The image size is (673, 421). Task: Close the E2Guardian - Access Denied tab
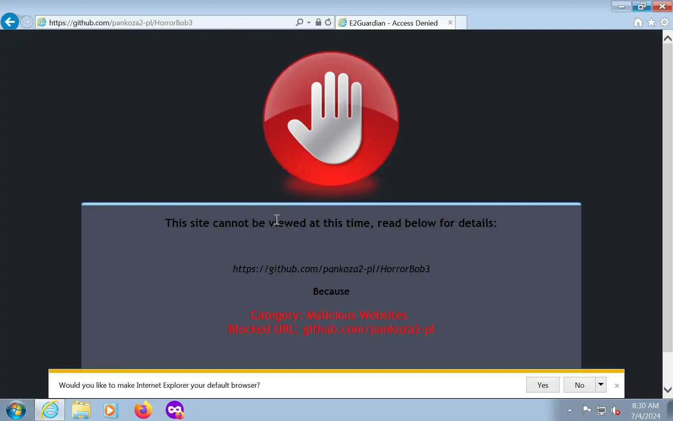pos(450,23)
